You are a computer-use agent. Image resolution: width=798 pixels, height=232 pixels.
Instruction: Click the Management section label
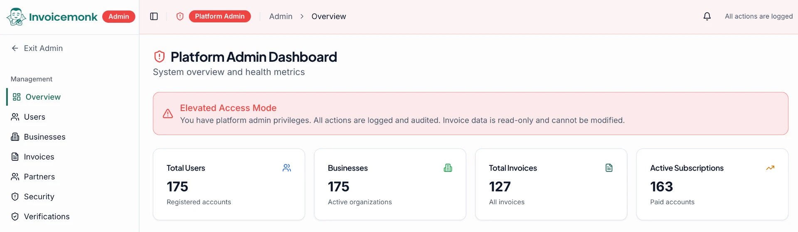pyautogui.click(x=32, y=79)
